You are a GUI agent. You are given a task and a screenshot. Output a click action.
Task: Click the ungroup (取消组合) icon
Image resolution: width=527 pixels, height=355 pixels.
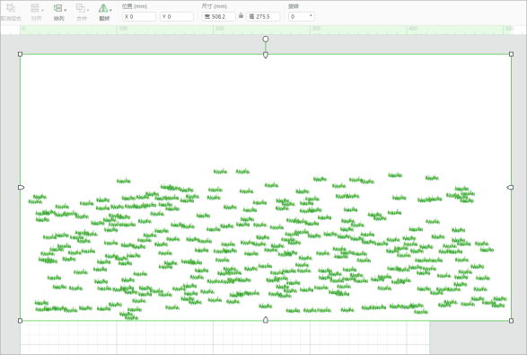click(x=11, y=8)
